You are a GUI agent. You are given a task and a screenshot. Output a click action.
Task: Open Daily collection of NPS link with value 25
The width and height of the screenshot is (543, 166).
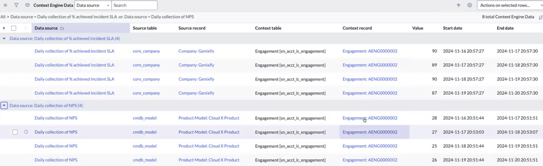coord(56,146)
